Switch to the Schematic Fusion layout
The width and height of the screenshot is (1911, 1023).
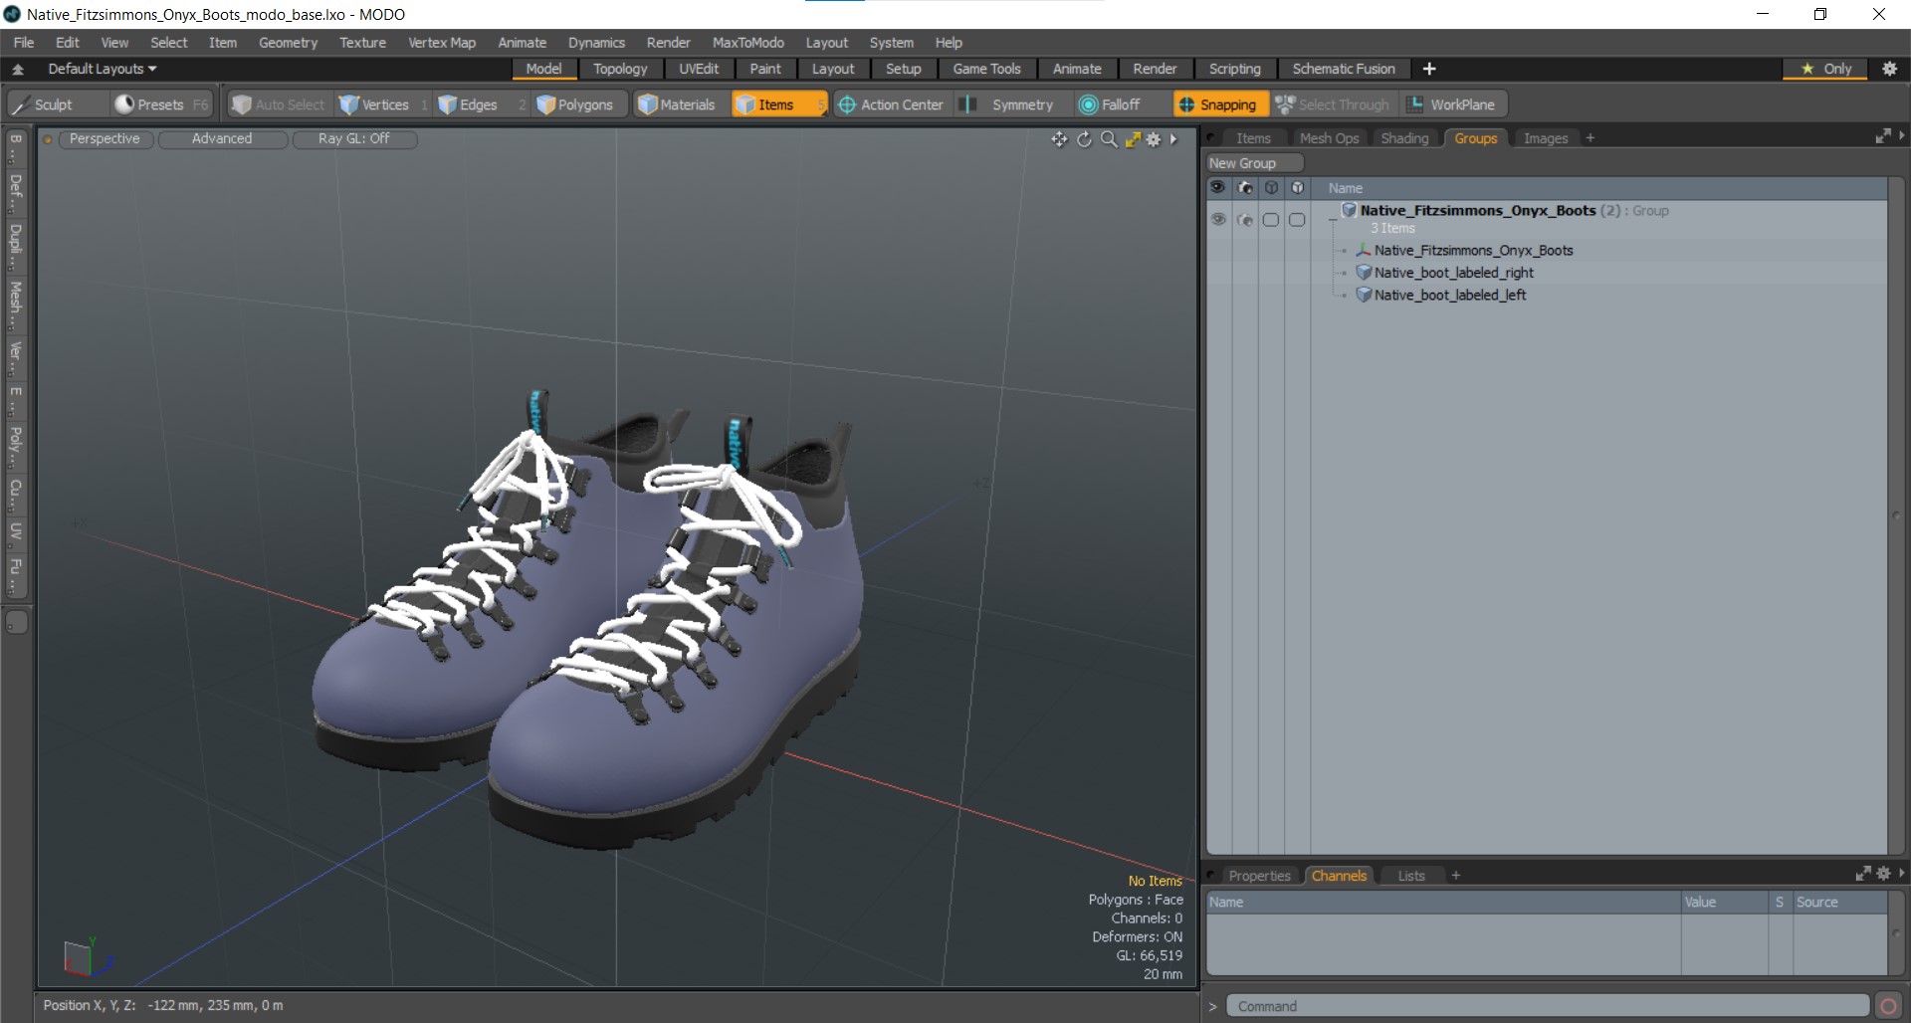[x=1344, y=69]
